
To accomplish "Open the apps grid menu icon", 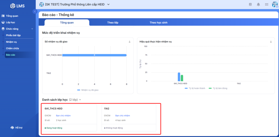I will [x=266, y=4].
